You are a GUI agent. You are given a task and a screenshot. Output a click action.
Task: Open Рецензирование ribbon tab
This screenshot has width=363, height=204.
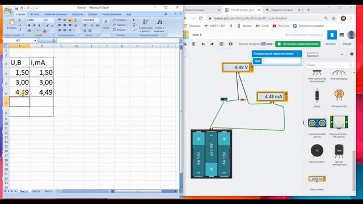(x=112, y=14)
